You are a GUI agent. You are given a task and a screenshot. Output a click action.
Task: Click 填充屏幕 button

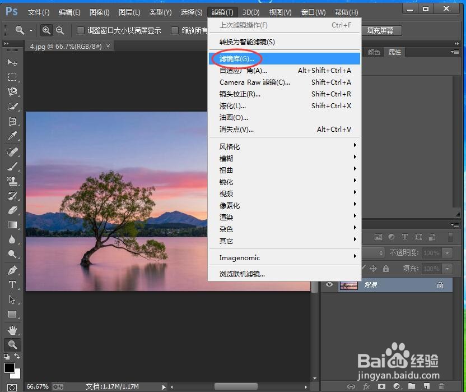380,30
